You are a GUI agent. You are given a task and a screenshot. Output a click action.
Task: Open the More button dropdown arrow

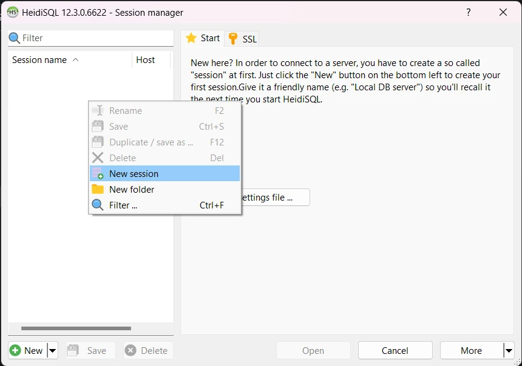(509, 350)
